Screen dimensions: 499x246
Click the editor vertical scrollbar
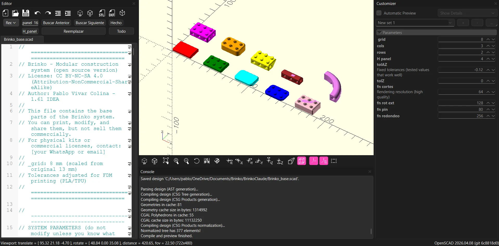point(134,52)
